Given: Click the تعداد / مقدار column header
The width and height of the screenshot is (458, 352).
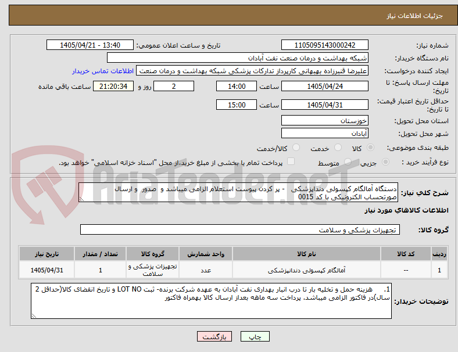Looking at the screenshot, I should [100, 254].
